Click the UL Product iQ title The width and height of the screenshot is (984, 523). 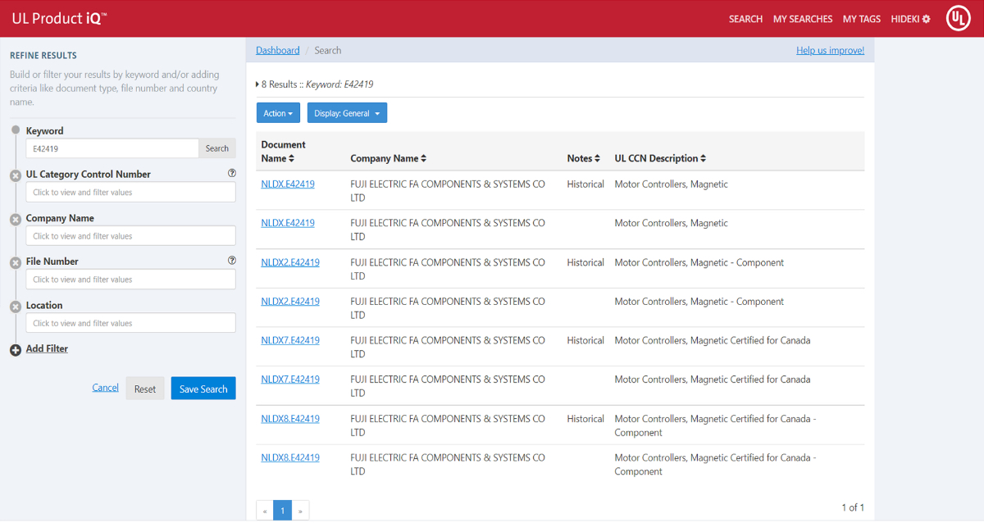(59, 18)
